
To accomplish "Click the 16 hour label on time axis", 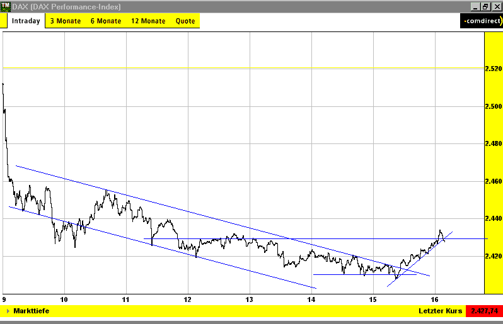I will click(x=434, y=299).
